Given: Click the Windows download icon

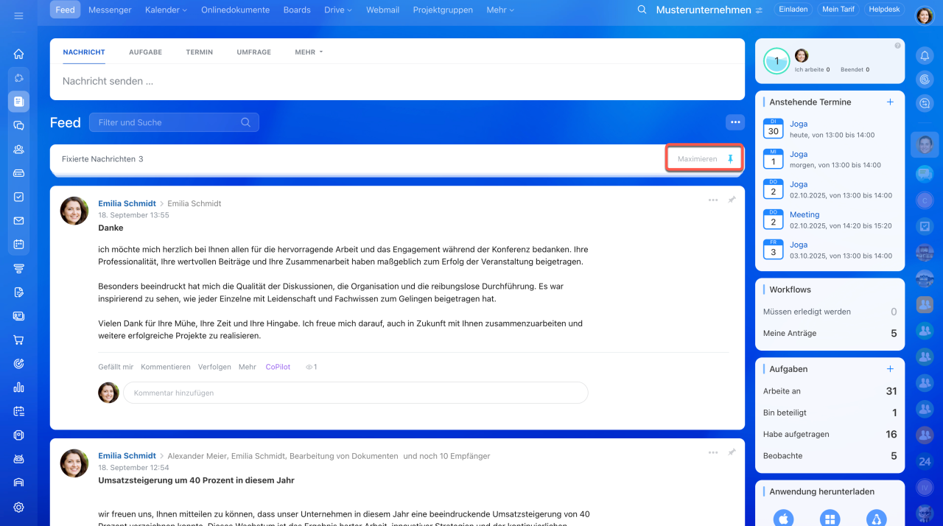Looking at the screenshot, I should [x=830, y=519].
